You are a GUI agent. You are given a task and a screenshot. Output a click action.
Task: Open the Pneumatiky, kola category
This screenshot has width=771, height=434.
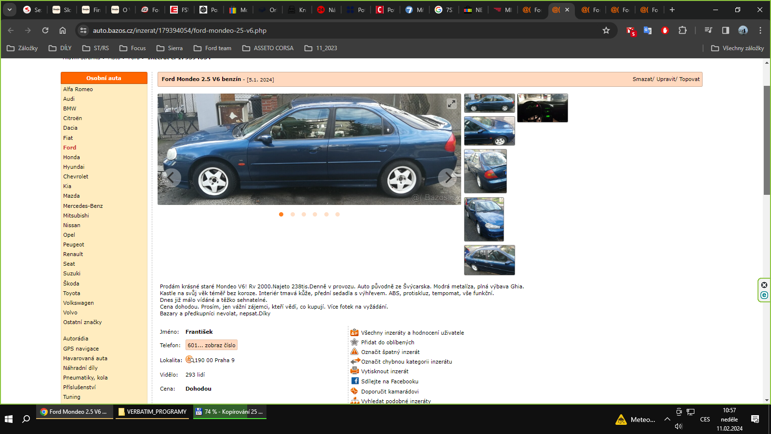tap(85, 378)
